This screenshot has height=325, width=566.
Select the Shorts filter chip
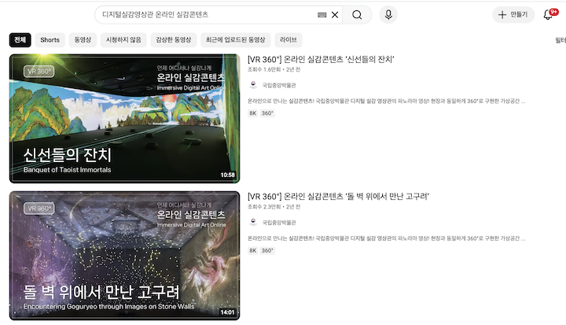tap(50, 40)
